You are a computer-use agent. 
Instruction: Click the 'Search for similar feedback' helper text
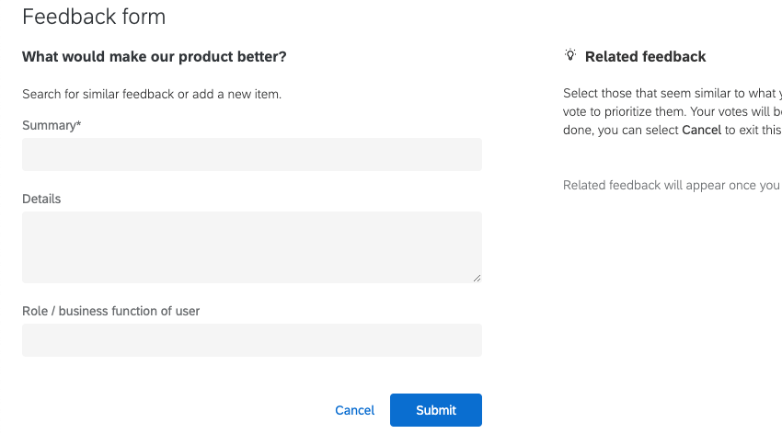[151, 94]
